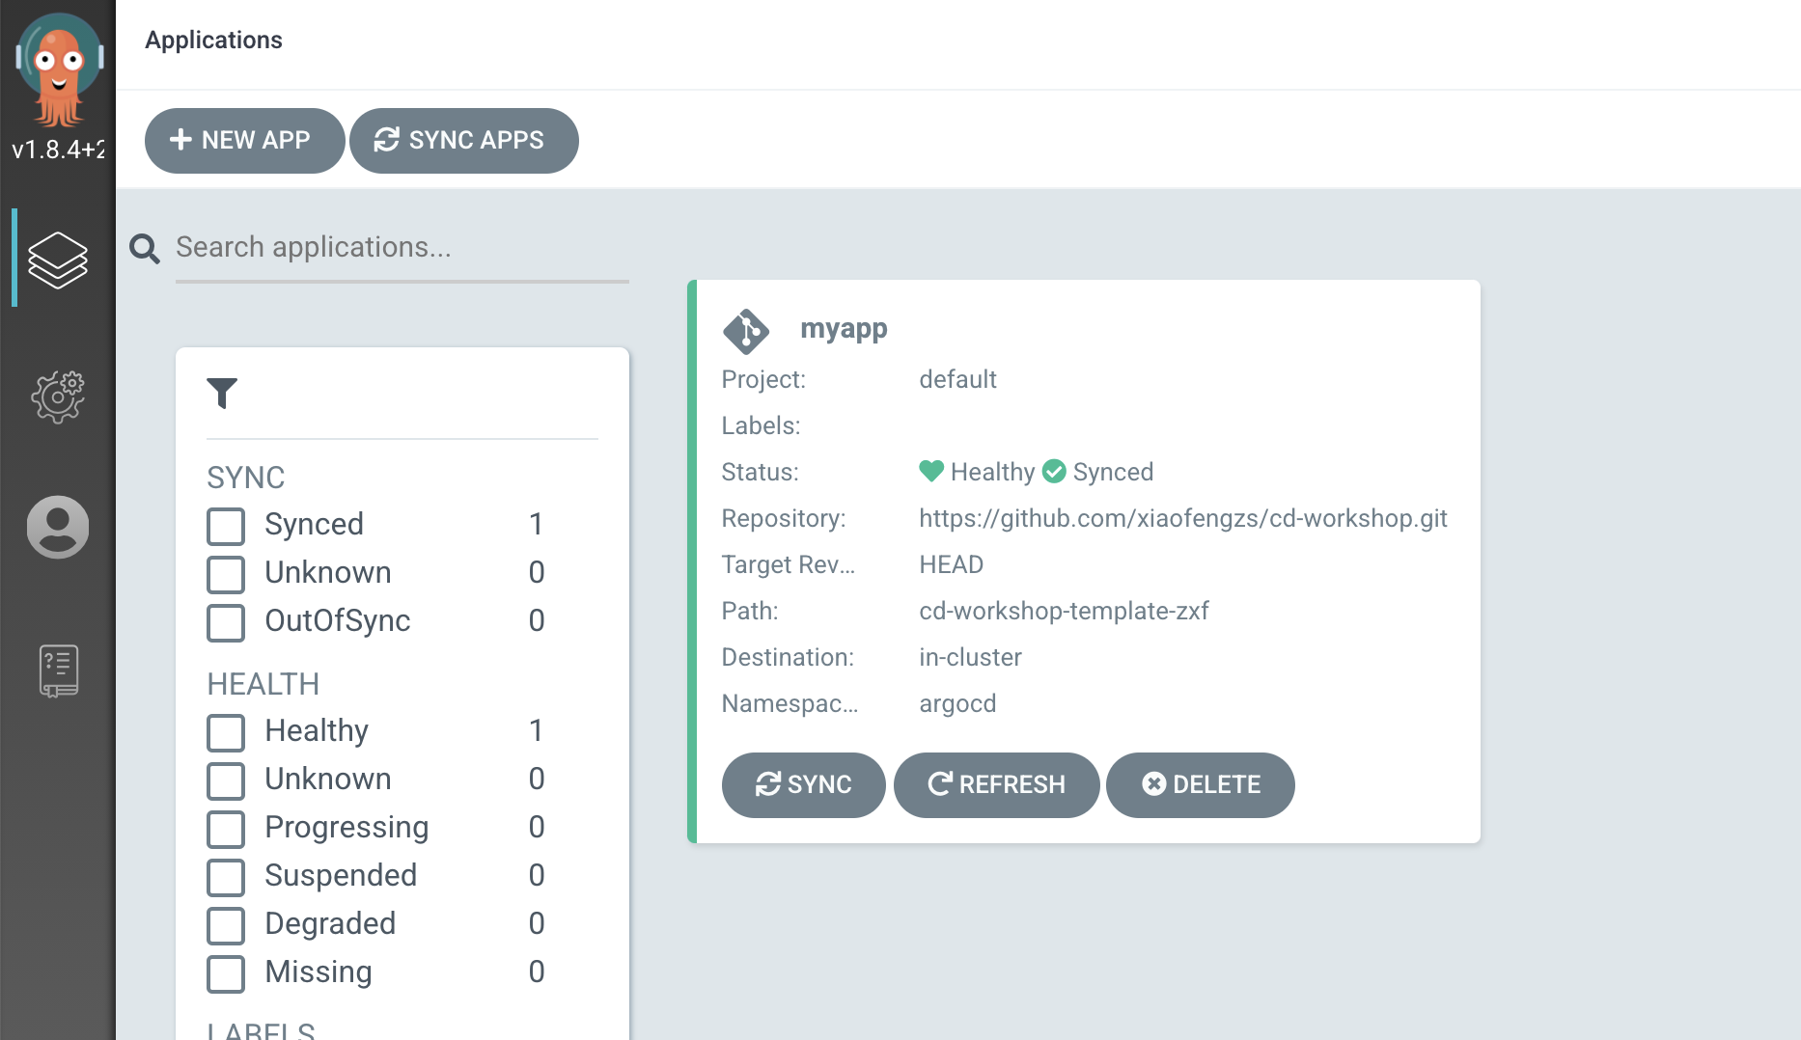The width and height of the screenshot is (1801, 1040).
Task: Create an application with NEW APP
Action: [244, 141]
